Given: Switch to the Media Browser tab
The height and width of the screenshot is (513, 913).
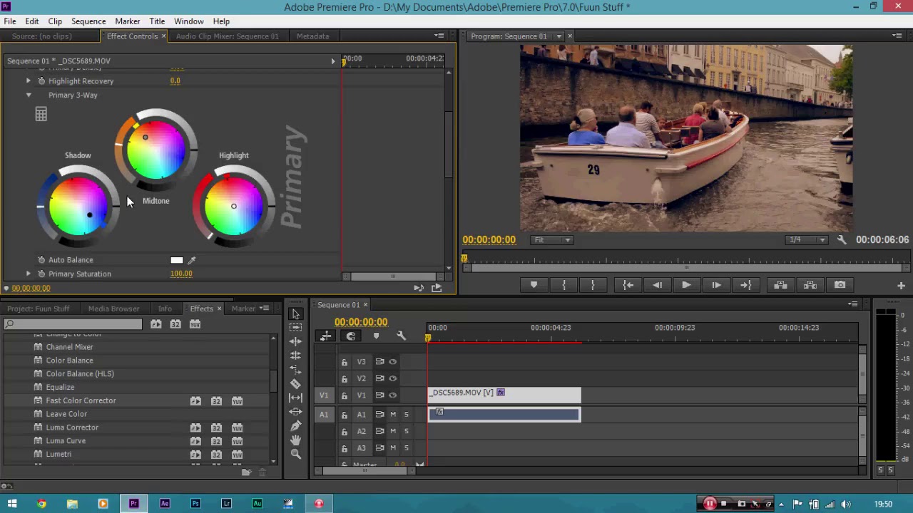Looking at the screenshot, I should (113, 309).
